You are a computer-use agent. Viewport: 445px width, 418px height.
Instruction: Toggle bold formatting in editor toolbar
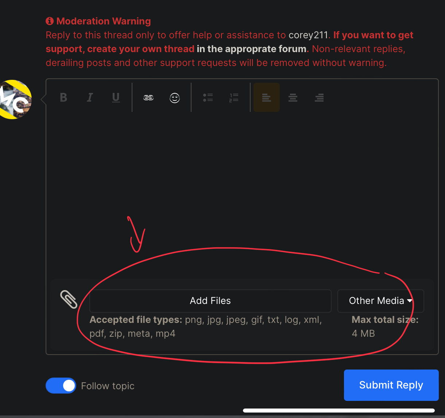63,97
